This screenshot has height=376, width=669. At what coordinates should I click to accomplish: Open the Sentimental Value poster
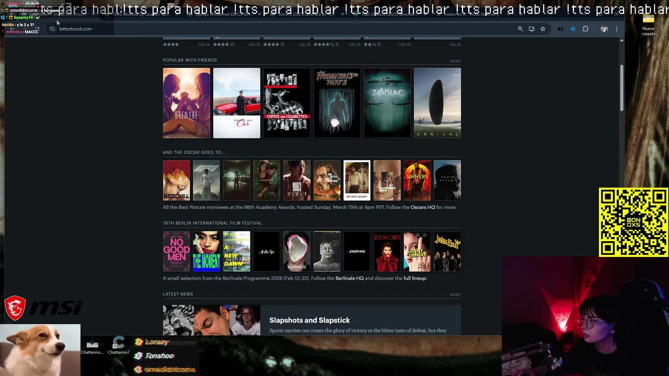(x=387, y=180)
